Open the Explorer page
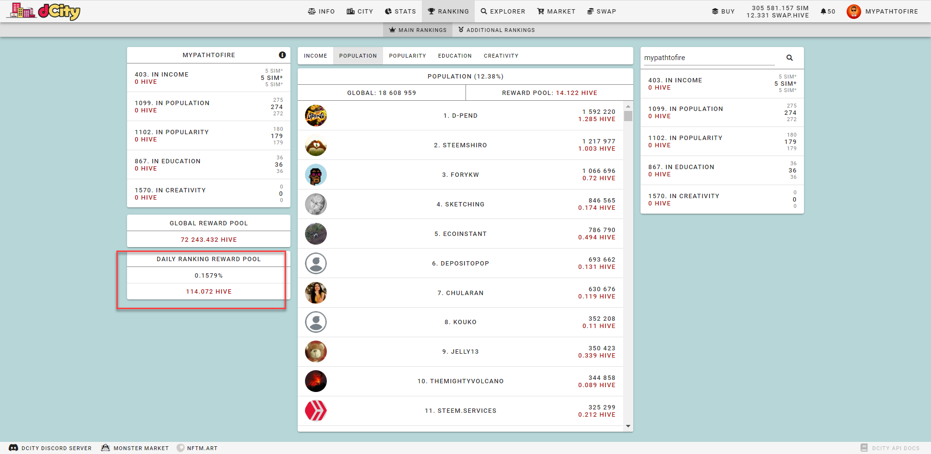The image size is (931, 454). tap(503, 11)
